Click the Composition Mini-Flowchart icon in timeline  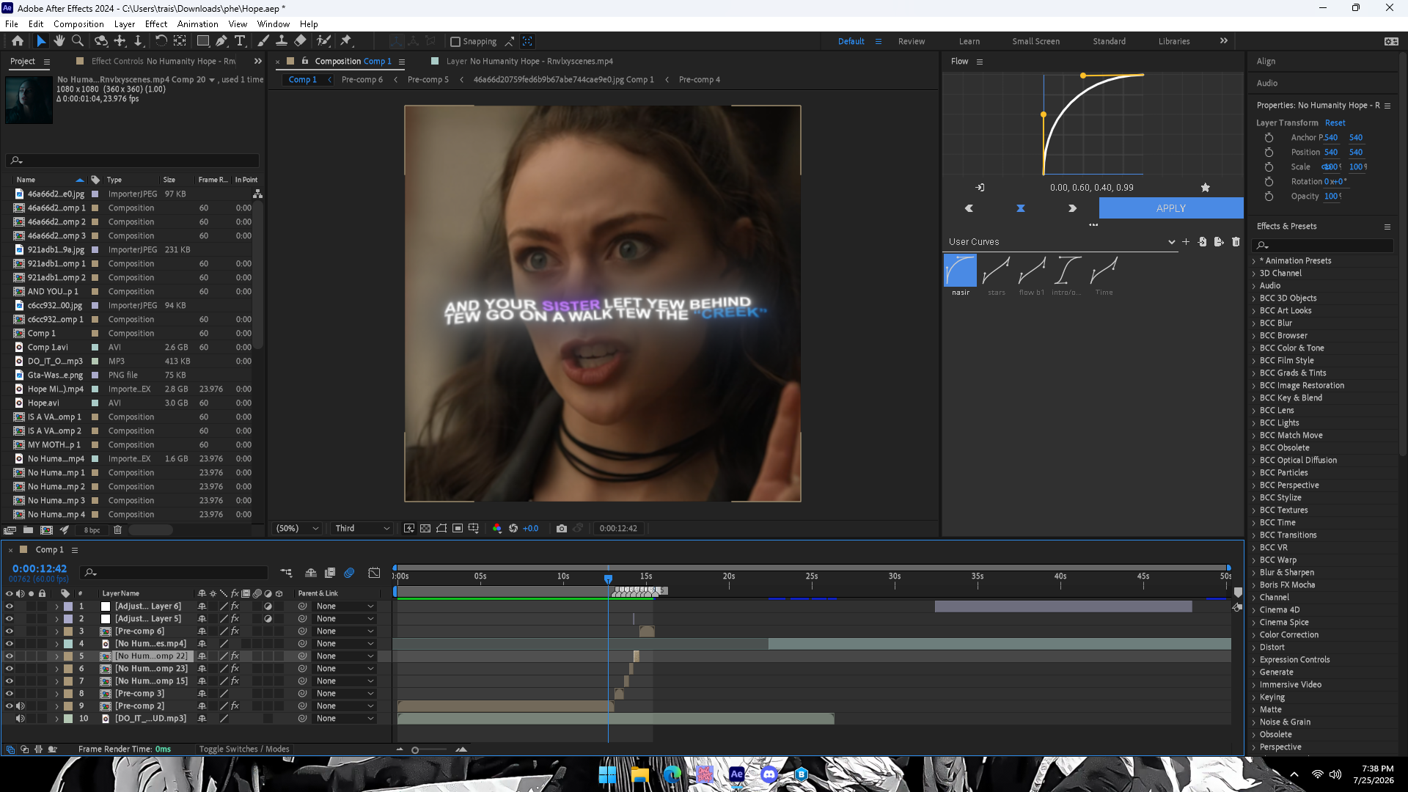(x=286, y=573)
